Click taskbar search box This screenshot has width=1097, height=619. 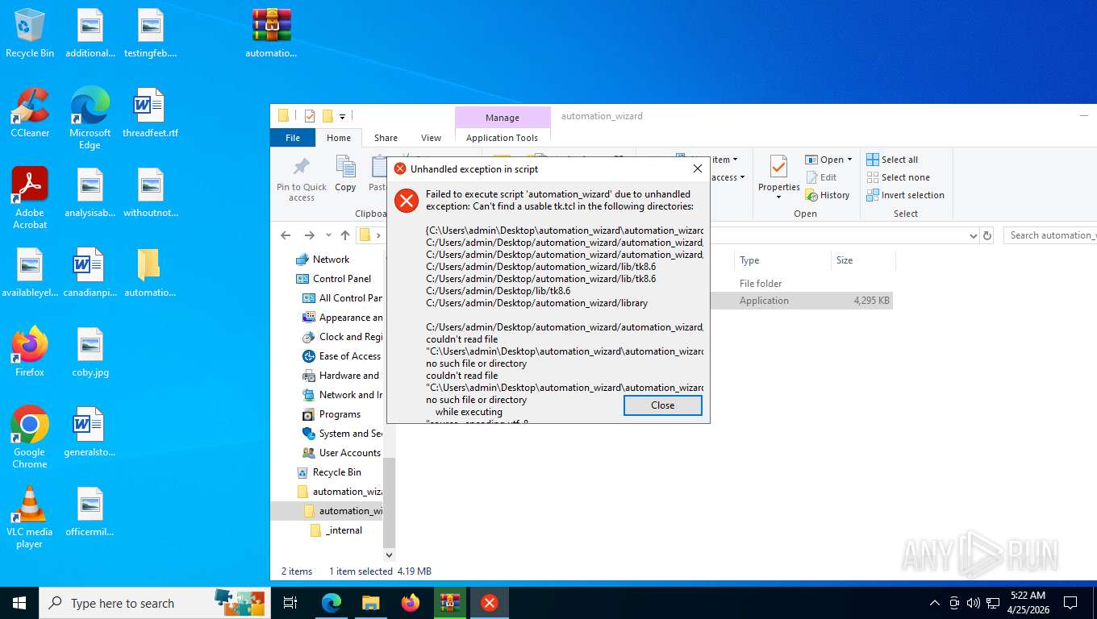point(155,603)
